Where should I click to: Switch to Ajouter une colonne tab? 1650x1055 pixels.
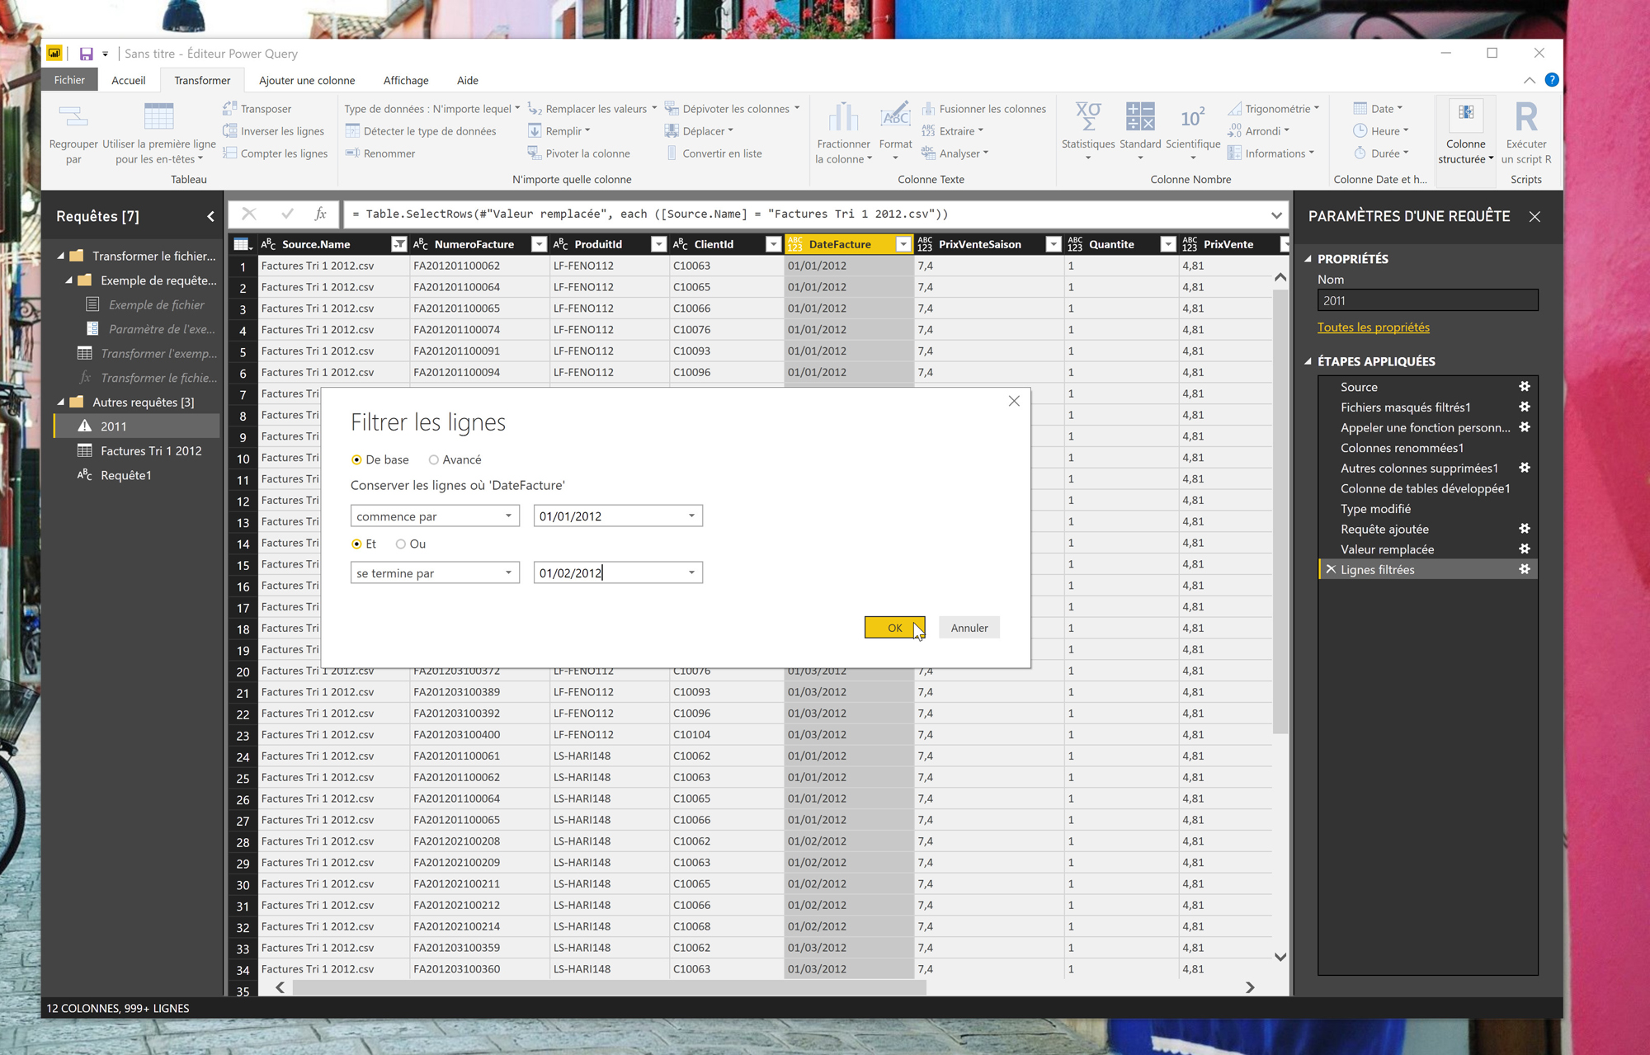click(x=307, y=80)
